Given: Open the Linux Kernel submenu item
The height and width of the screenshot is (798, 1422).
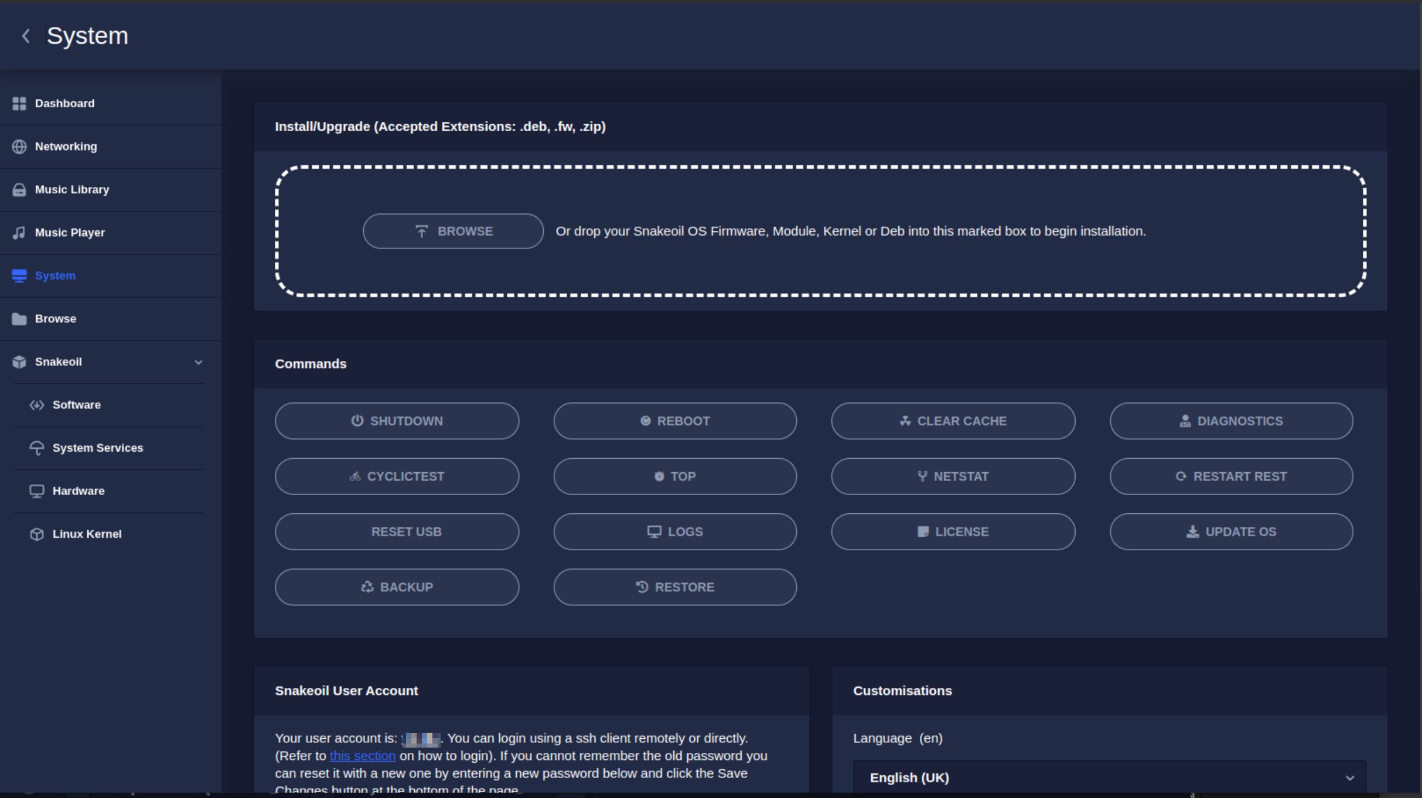Looking at the screenshot, I should pyautogui.click(x=109, y=534).
